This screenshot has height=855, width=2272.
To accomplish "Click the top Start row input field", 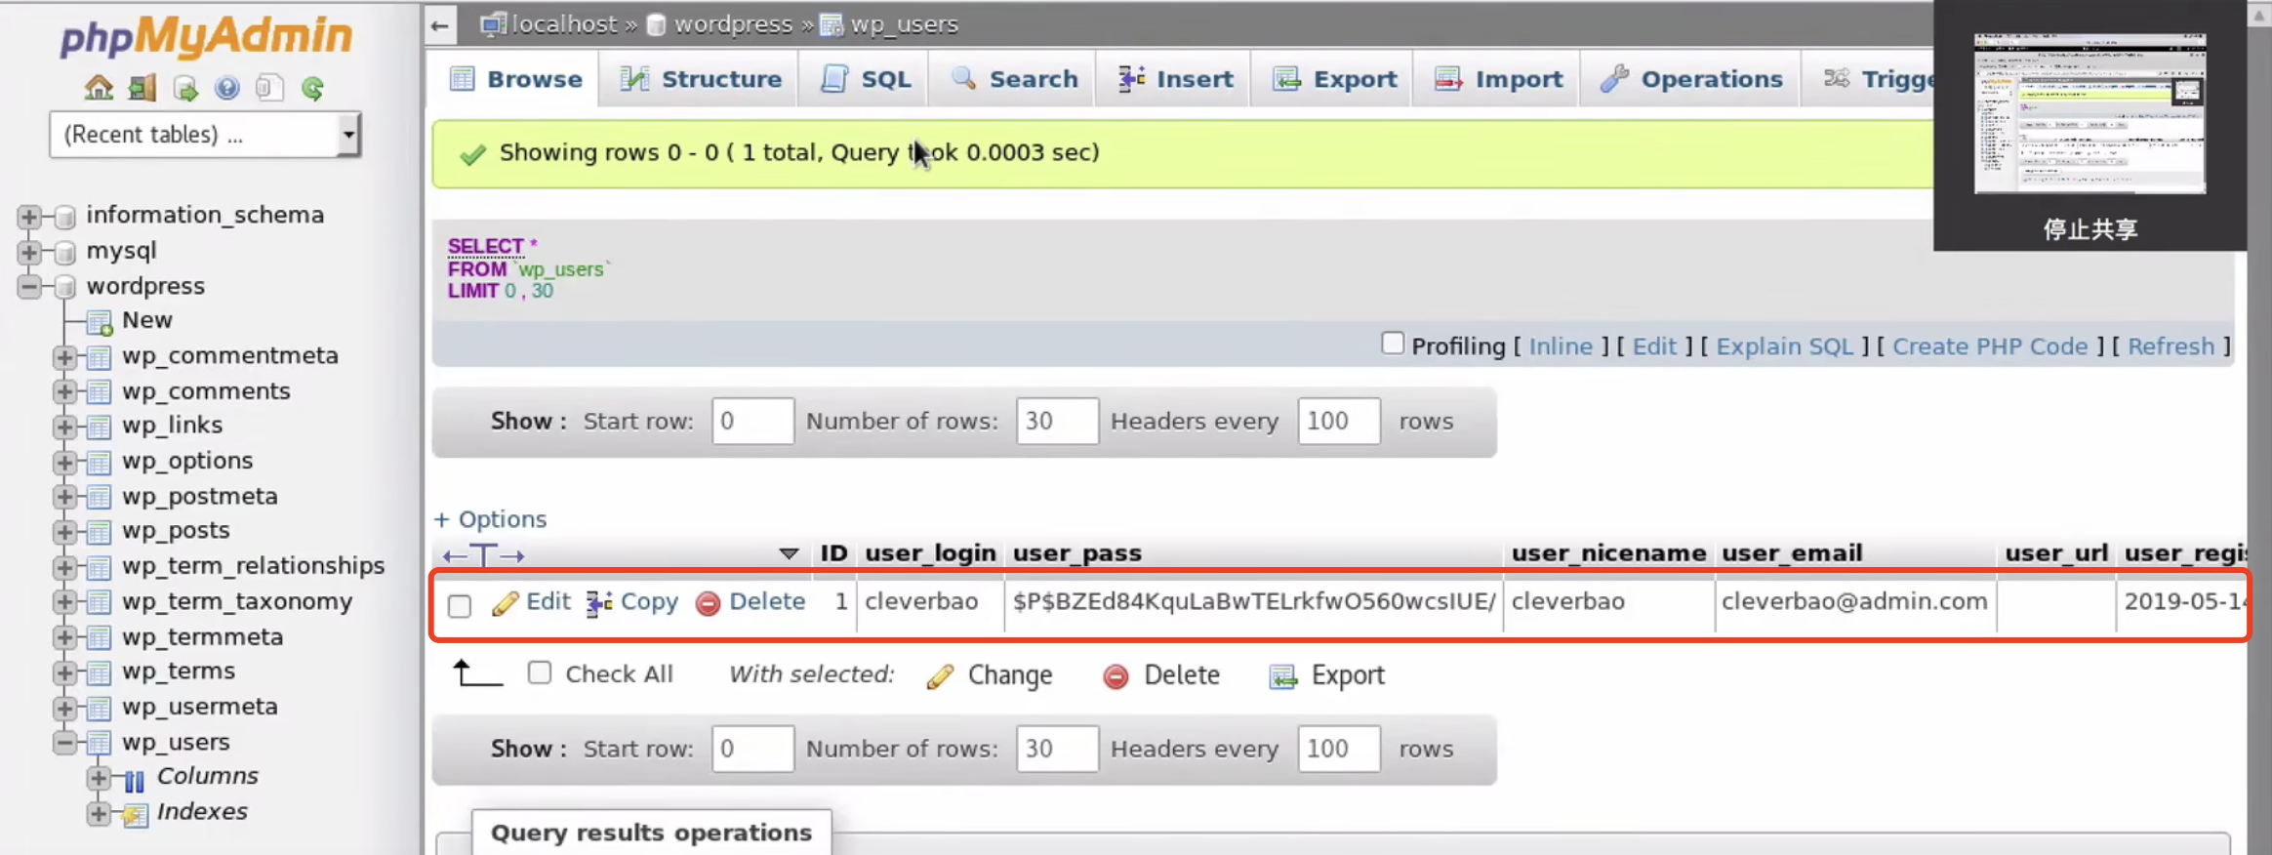I will pos(752,422).
